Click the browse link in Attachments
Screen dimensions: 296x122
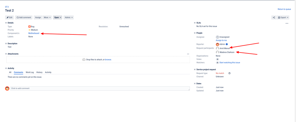click(108, 60)
